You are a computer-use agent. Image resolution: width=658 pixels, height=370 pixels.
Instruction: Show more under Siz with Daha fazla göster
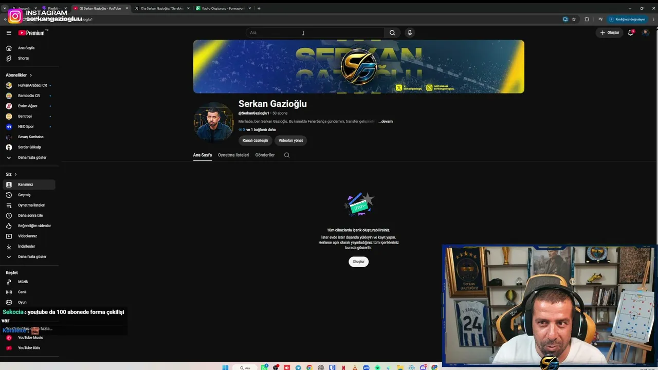(29, 256)
